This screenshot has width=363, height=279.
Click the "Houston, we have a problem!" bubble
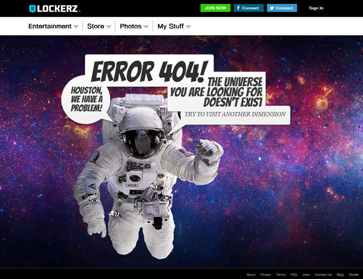click(86, 99)
